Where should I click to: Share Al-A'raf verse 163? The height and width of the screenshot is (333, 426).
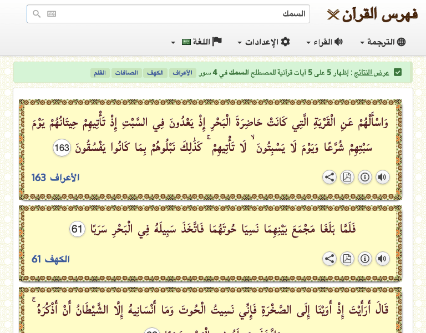pyautogui.click(x=329, y=178)
